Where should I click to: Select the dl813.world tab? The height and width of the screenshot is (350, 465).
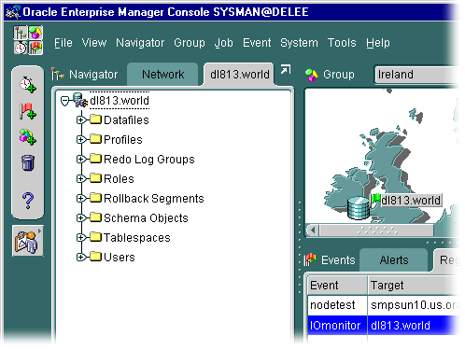[x=239, y=75]
